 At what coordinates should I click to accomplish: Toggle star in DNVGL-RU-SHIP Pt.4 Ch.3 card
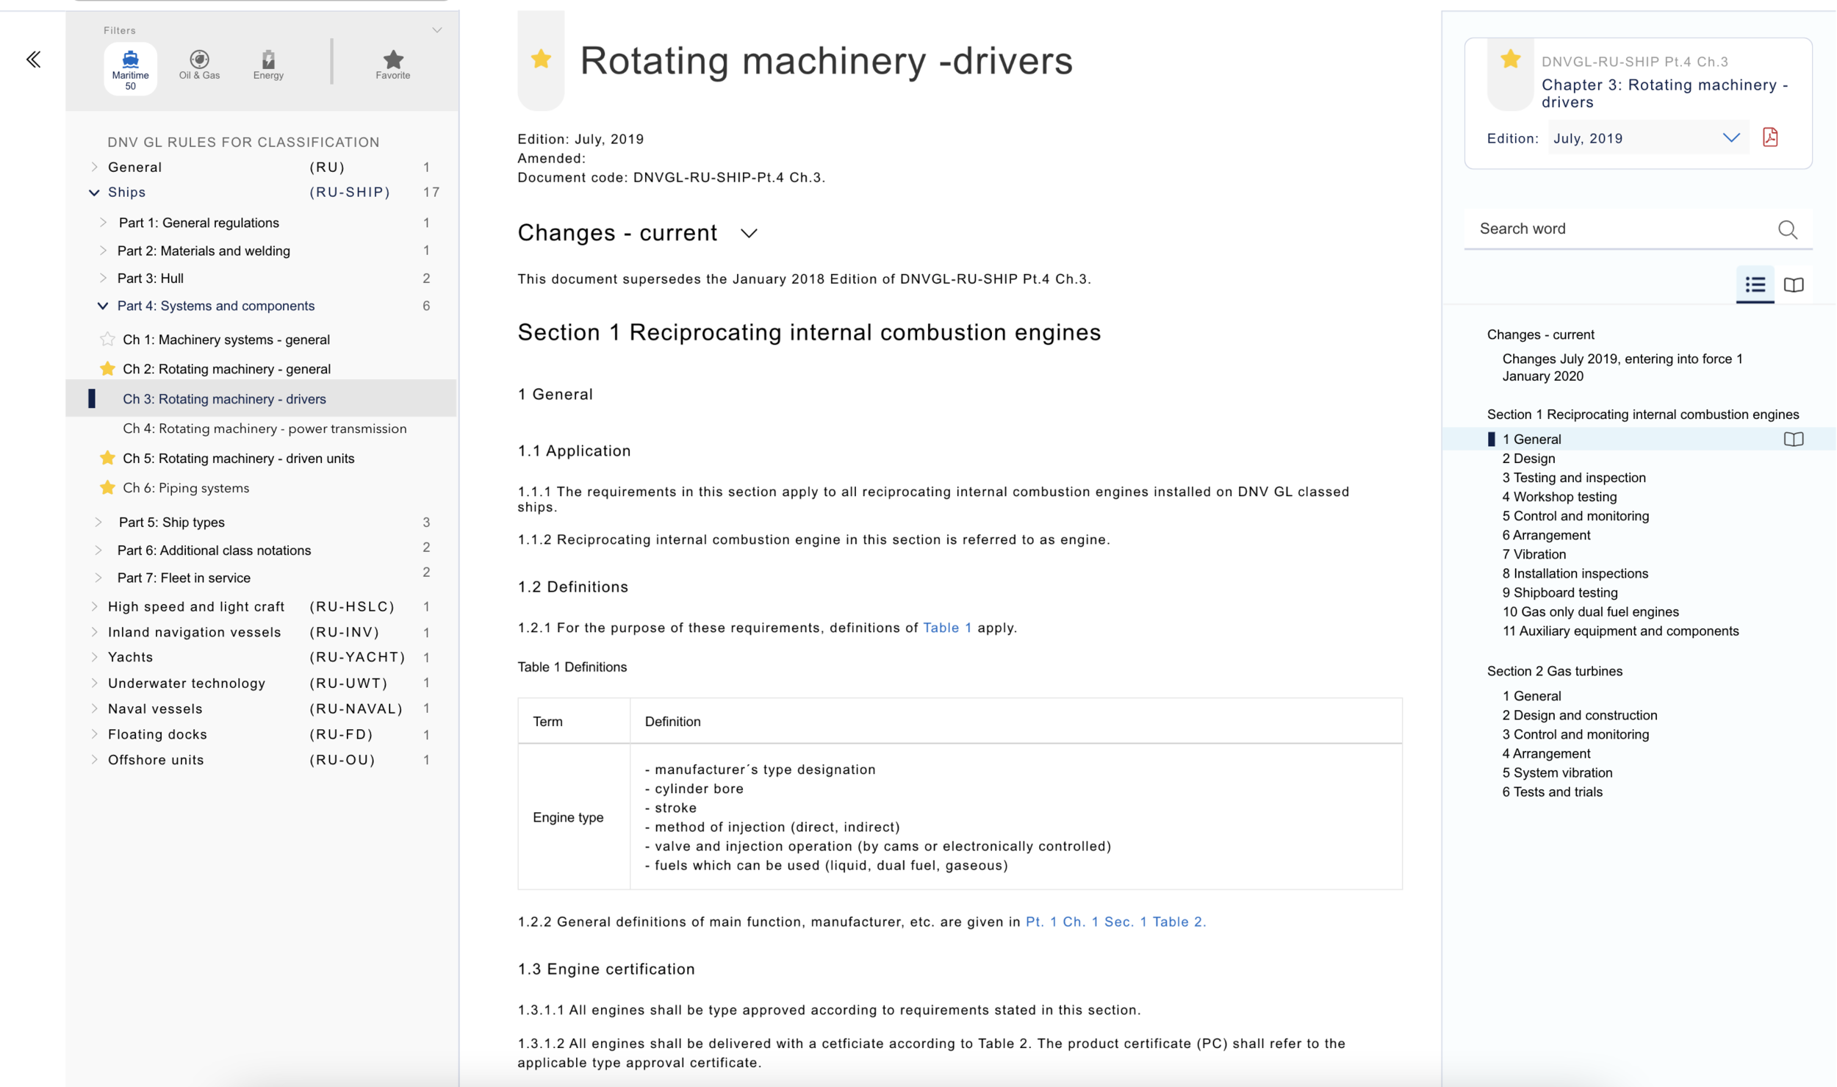(1510, 59)
